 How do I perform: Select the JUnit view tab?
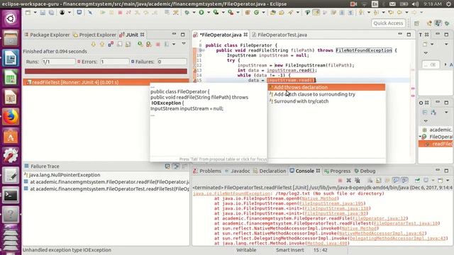click(x=132, y=35)
